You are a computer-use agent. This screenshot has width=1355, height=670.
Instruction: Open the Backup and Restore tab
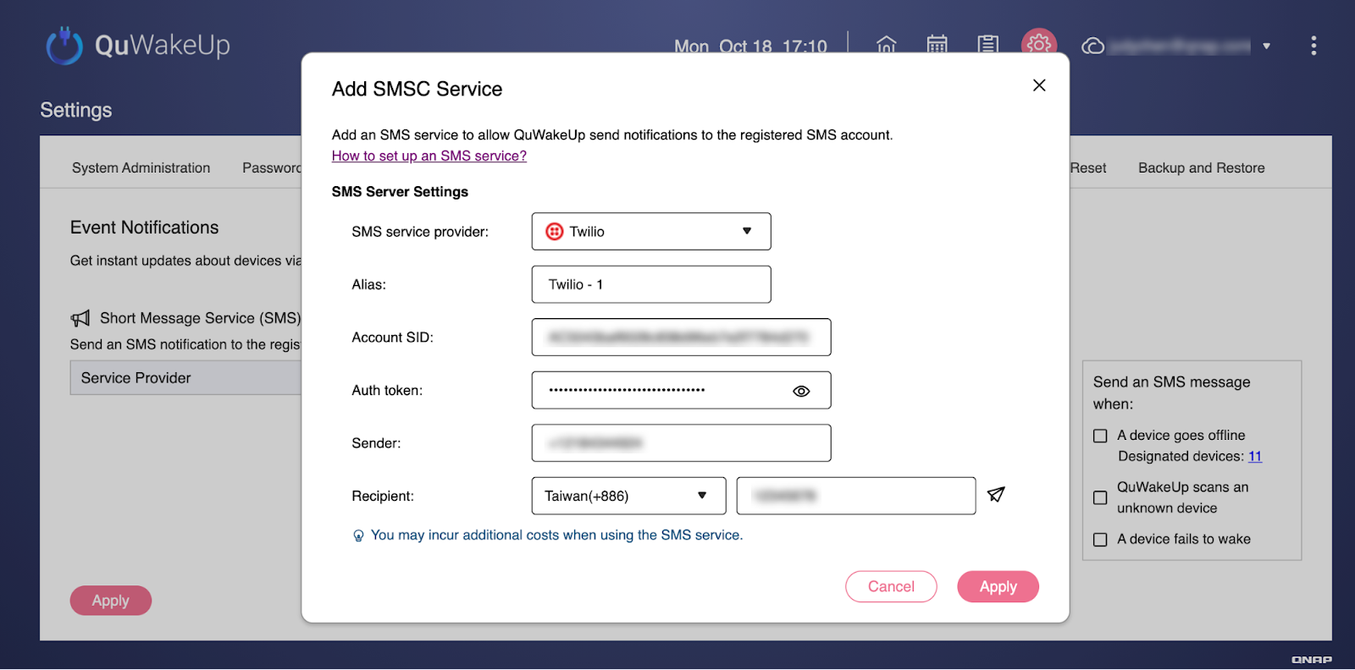point(1201,167)
